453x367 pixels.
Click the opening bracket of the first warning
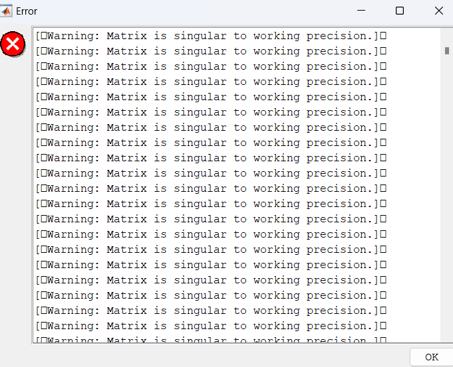coord(37,37)
